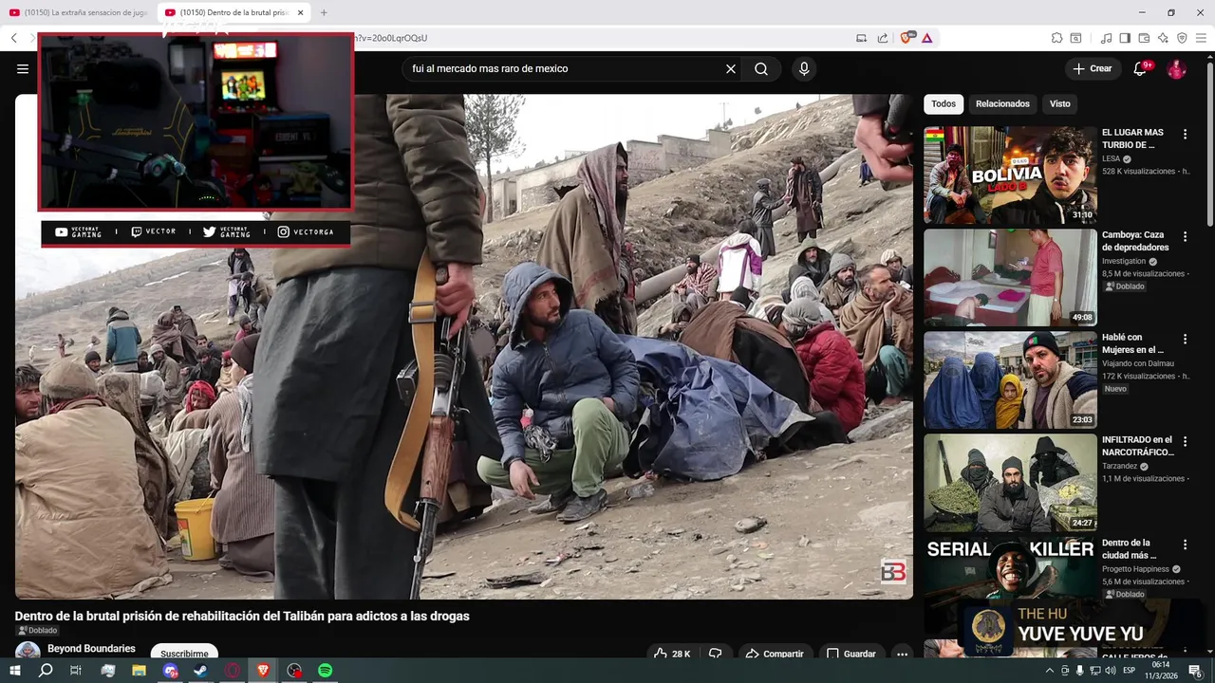1215x683 pixels.
Task: Show hidden system tray icons
Action: [1050, 671]
